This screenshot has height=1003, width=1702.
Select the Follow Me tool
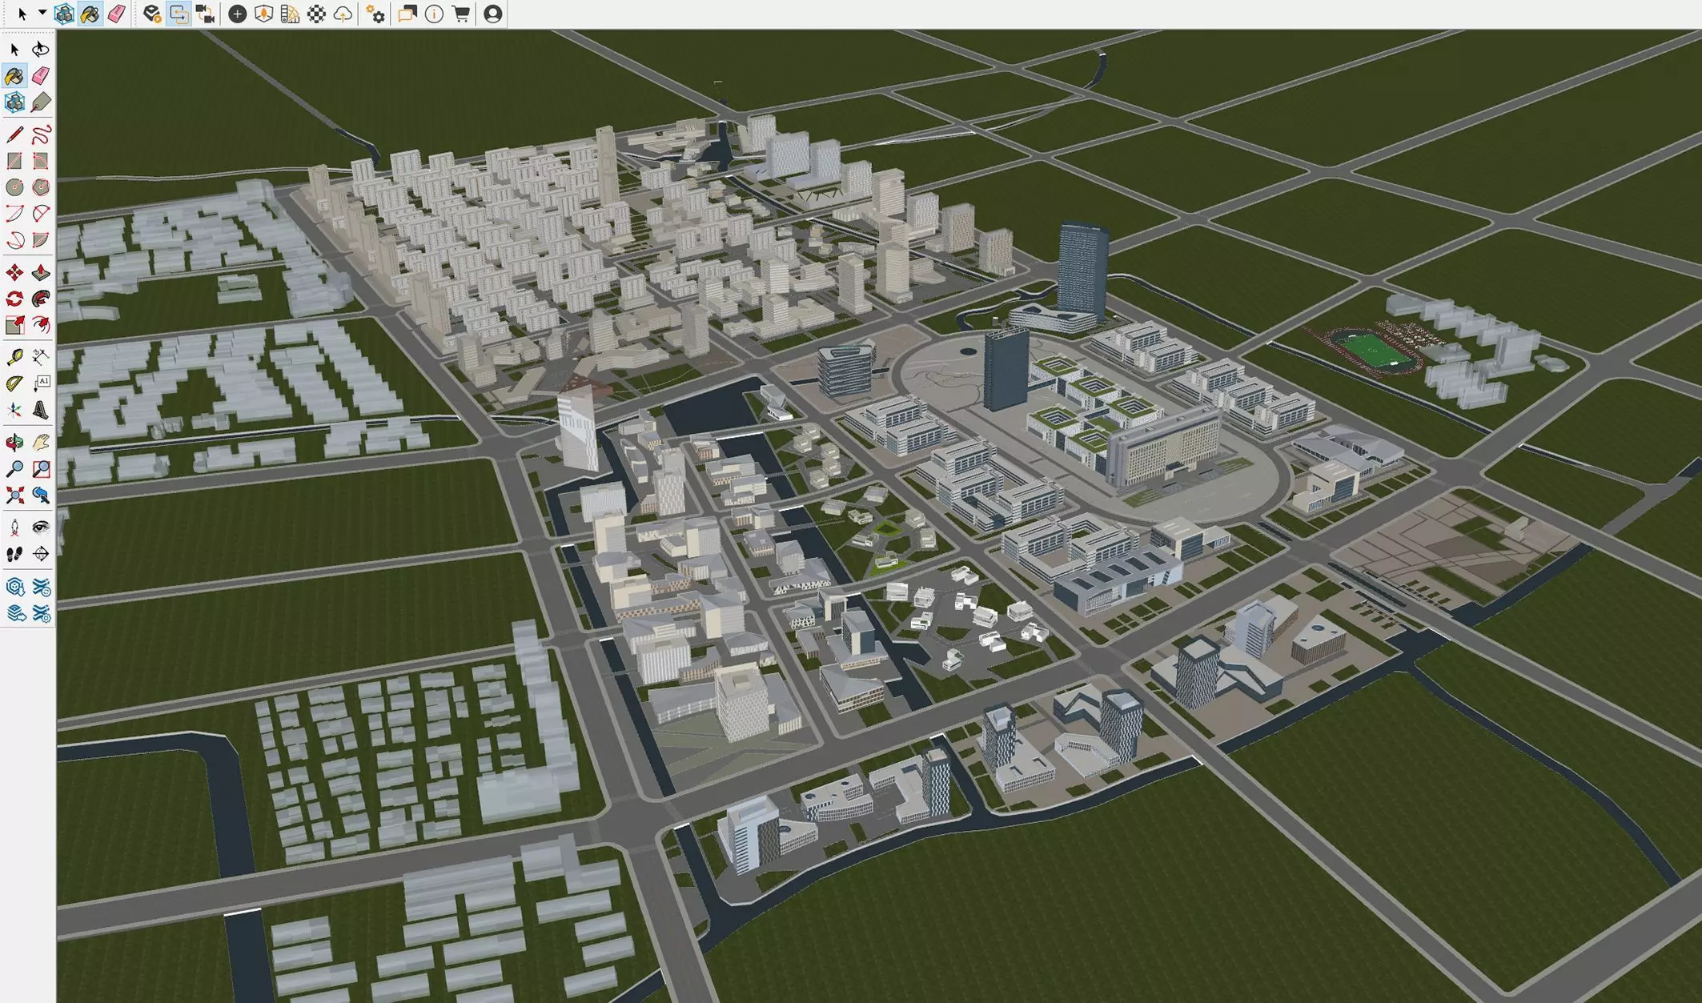point(40,299)
